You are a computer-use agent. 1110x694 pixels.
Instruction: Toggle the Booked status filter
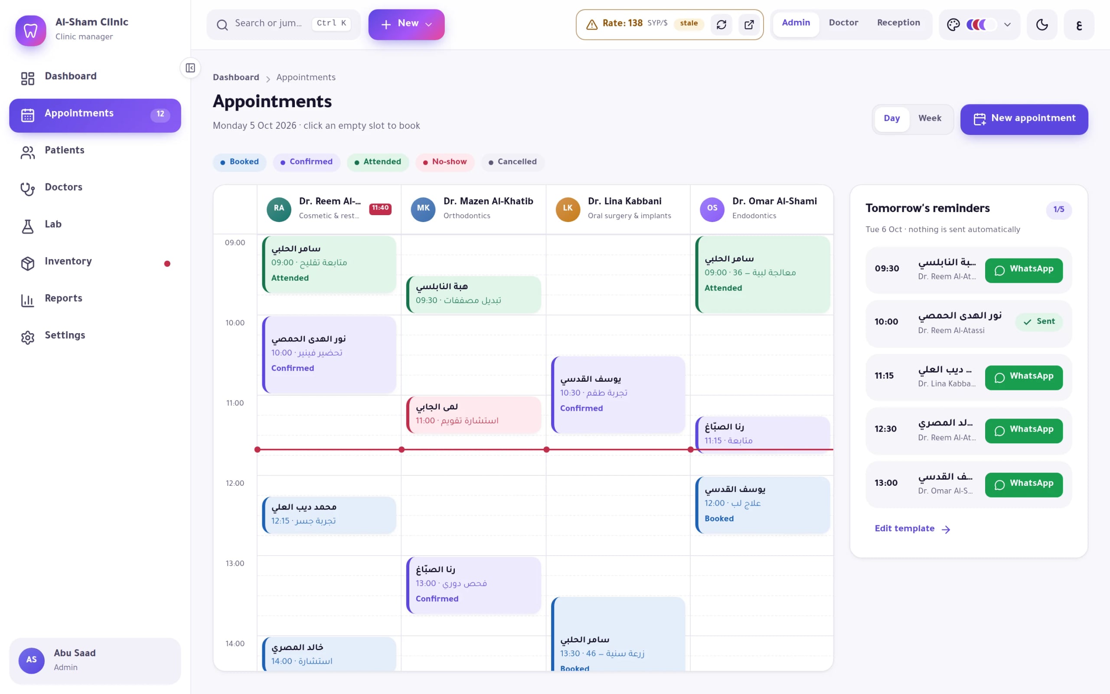[239, 162]
